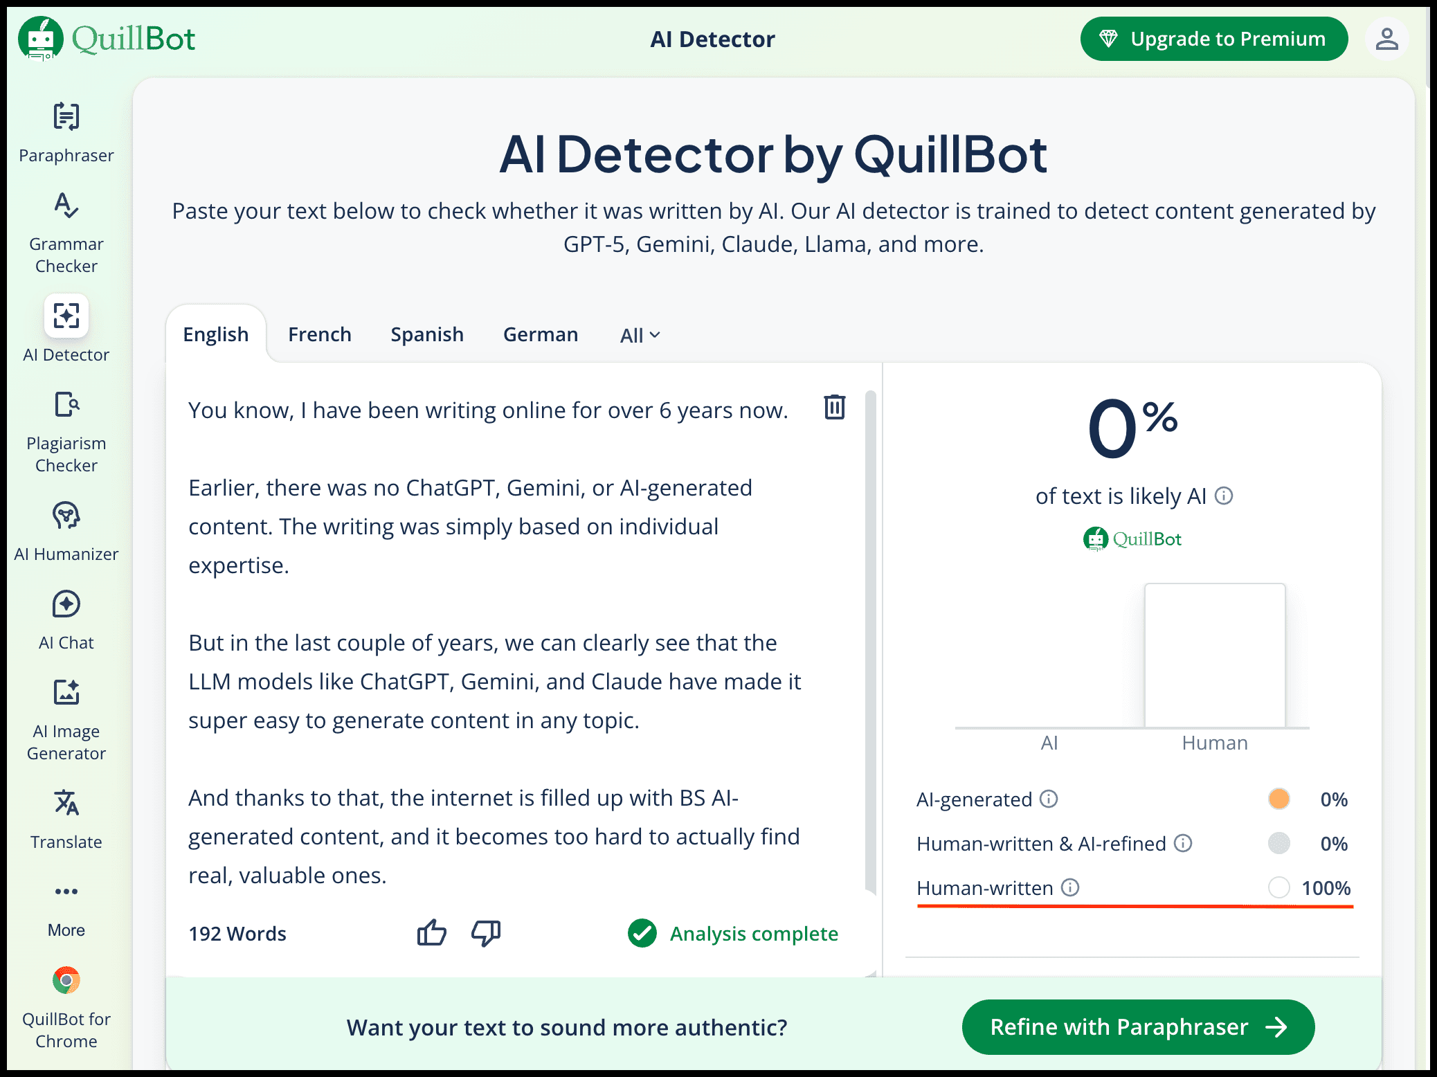Open the Grammar Checker tool
Screen dimensions: 1437x1077
click(x=66, y=234)
